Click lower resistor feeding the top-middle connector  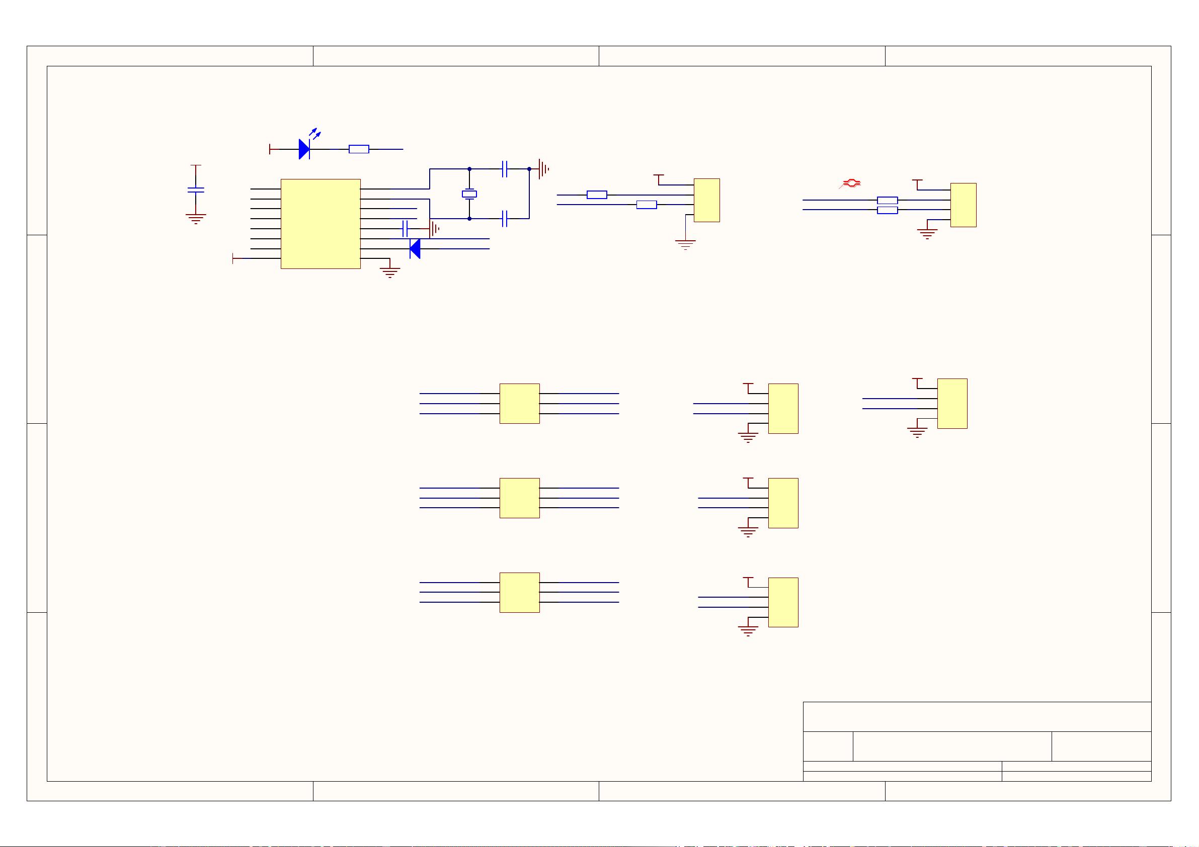(647, 205)
